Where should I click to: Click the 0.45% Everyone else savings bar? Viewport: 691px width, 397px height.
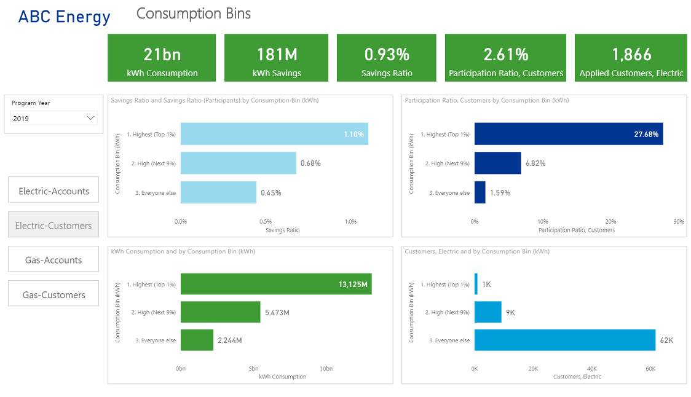click(218, 192)
